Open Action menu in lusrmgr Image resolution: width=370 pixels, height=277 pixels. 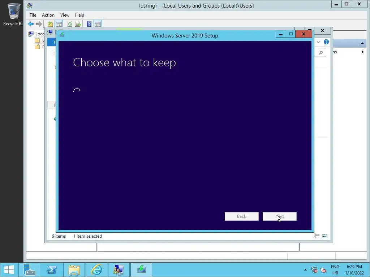48,15
